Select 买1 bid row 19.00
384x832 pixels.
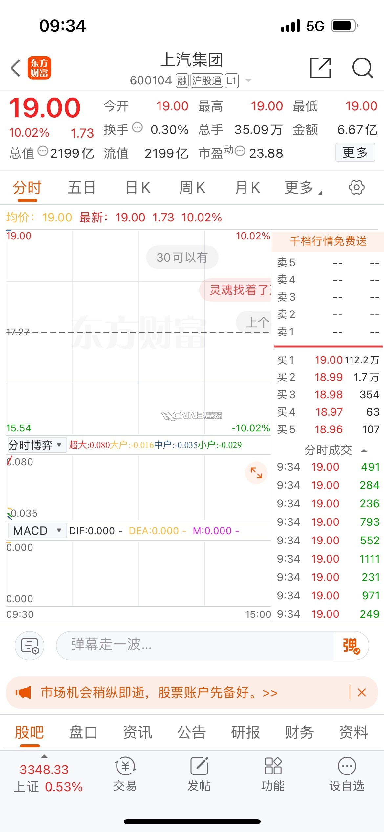[x=328, y=360]
